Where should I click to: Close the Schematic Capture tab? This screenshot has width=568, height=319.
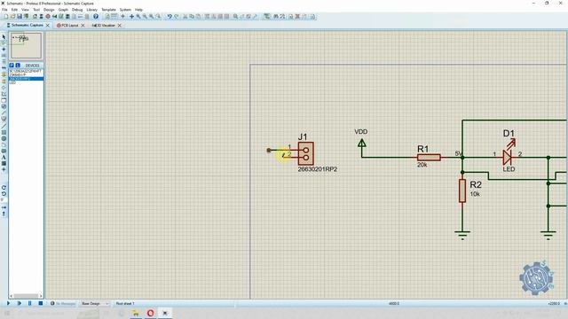[x=47, y=26]
